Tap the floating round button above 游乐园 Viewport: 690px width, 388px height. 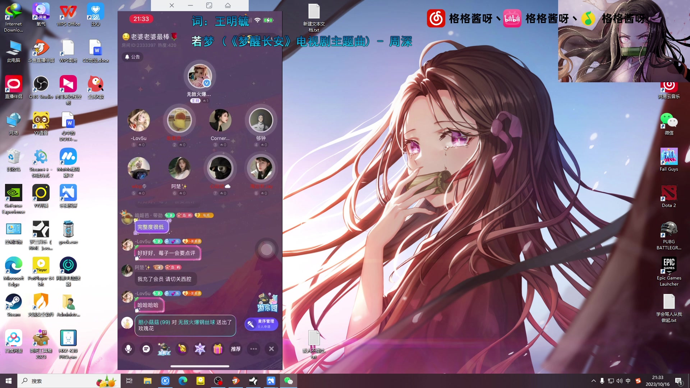click(x=267, y=249)
